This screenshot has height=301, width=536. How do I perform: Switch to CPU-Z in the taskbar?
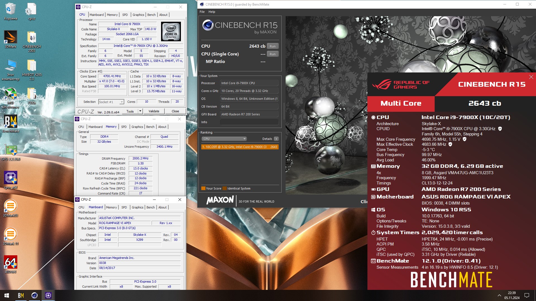[x=48, y=295]
